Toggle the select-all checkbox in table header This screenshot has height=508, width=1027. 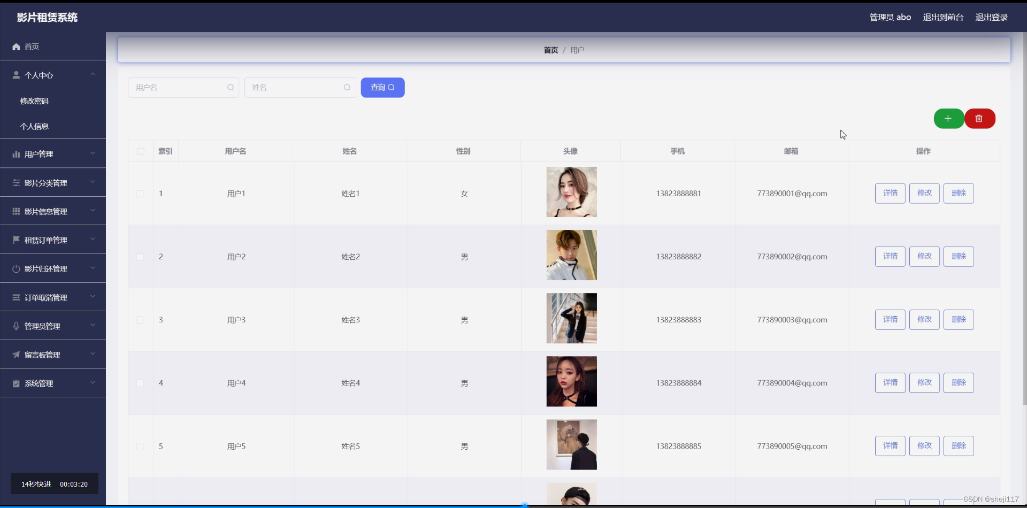coord(140,151)
